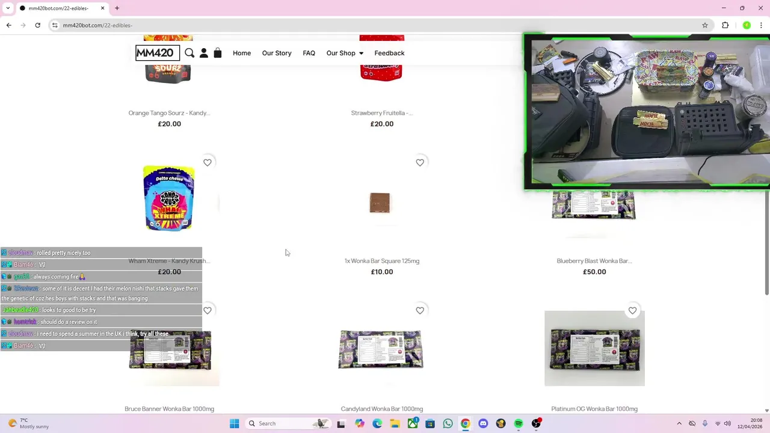Open Wi-Fi network tray icon
Image resolution: width=770 pixels, height=433 pixels.
[x=717, y=423]
